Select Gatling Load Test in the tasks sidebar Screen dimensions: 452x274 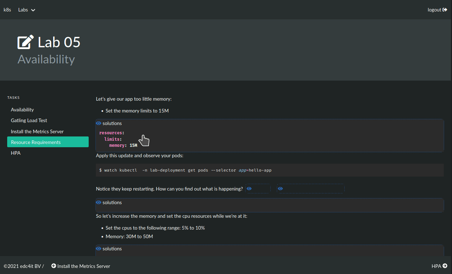click(29, 121)
